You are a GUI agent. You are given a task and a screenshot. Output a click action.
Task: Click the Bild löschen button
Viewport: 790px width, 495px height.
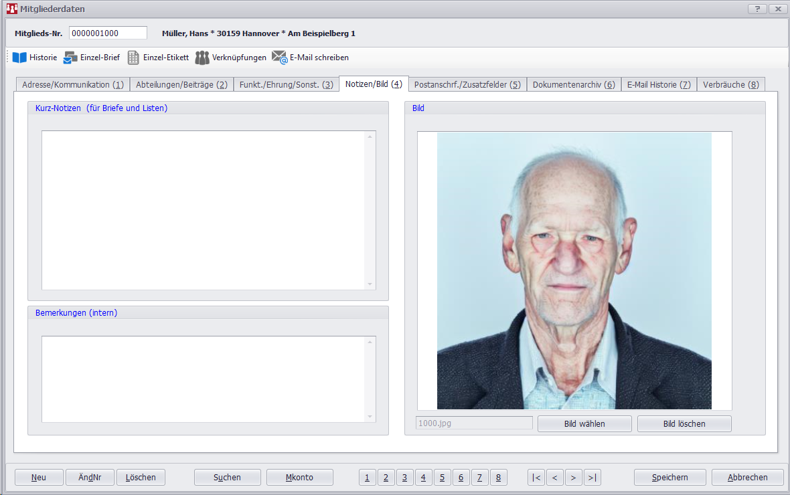(684, 423)
